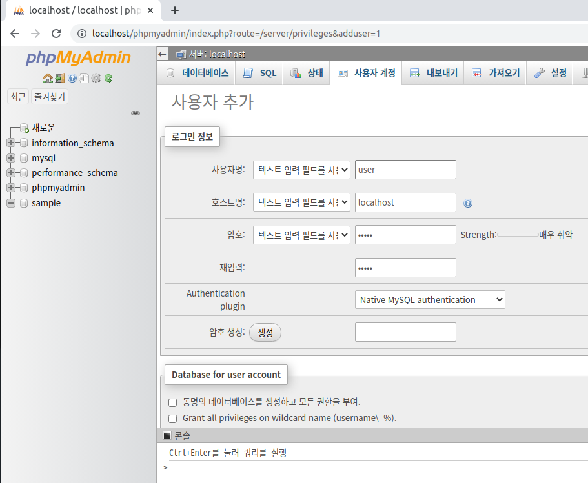
Task: Reload navigation panel with green arrow icon
Action: pos(108,78)
